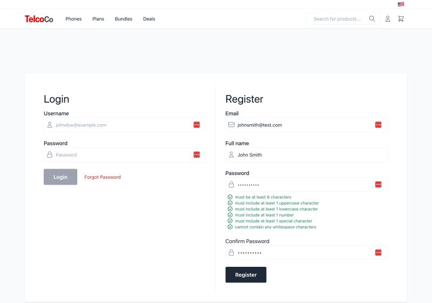Viewport: 432px width, 303px height.
Task: Click the gray Login button
Action: tap(60, 177)
